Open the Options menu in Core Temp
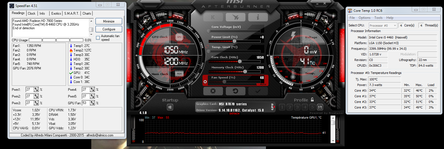The image size is (444, 149). click(x=365, y=18)
